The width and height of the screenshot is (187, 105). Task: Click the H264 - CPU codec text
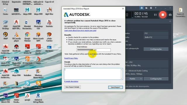(129, 62)
